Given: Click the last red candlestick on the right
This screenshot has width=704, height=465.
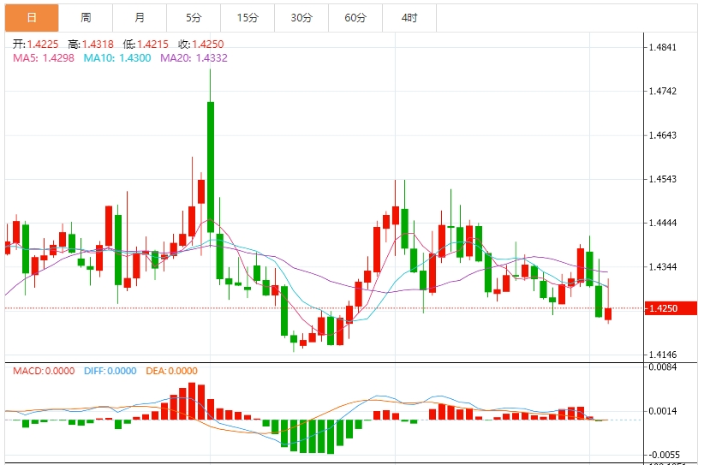Looking at the screenshot, I should 608,313.
